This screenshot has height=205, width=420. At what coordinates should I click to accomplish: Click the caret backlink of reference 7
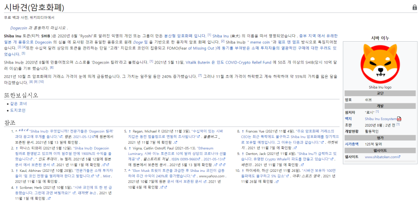[130, 170]
